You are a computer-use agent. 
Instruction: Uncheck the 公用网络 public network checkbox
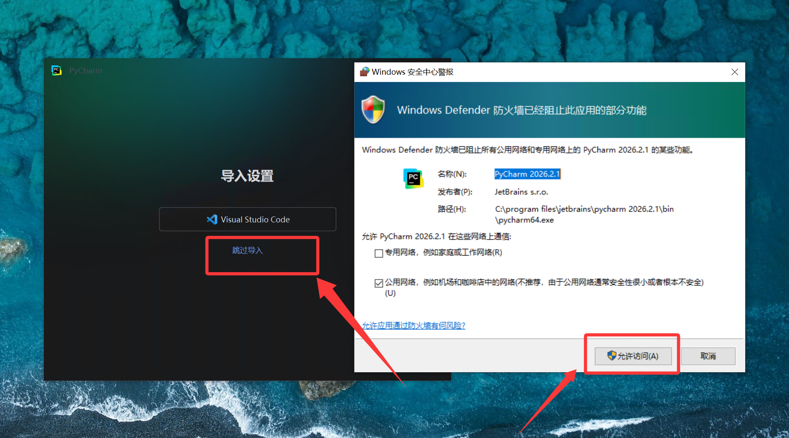pos(379,283)
